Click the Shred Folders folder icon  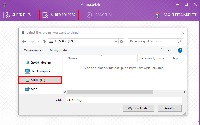[x=45, y=15]
